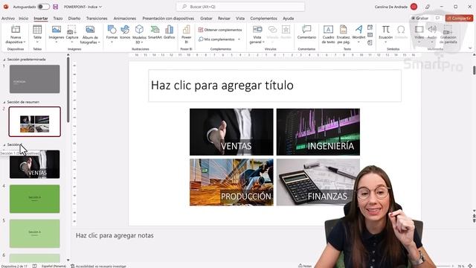The image size is (476, 268).
Task: Switch to the Diseño tab
Action: point(74,18)
